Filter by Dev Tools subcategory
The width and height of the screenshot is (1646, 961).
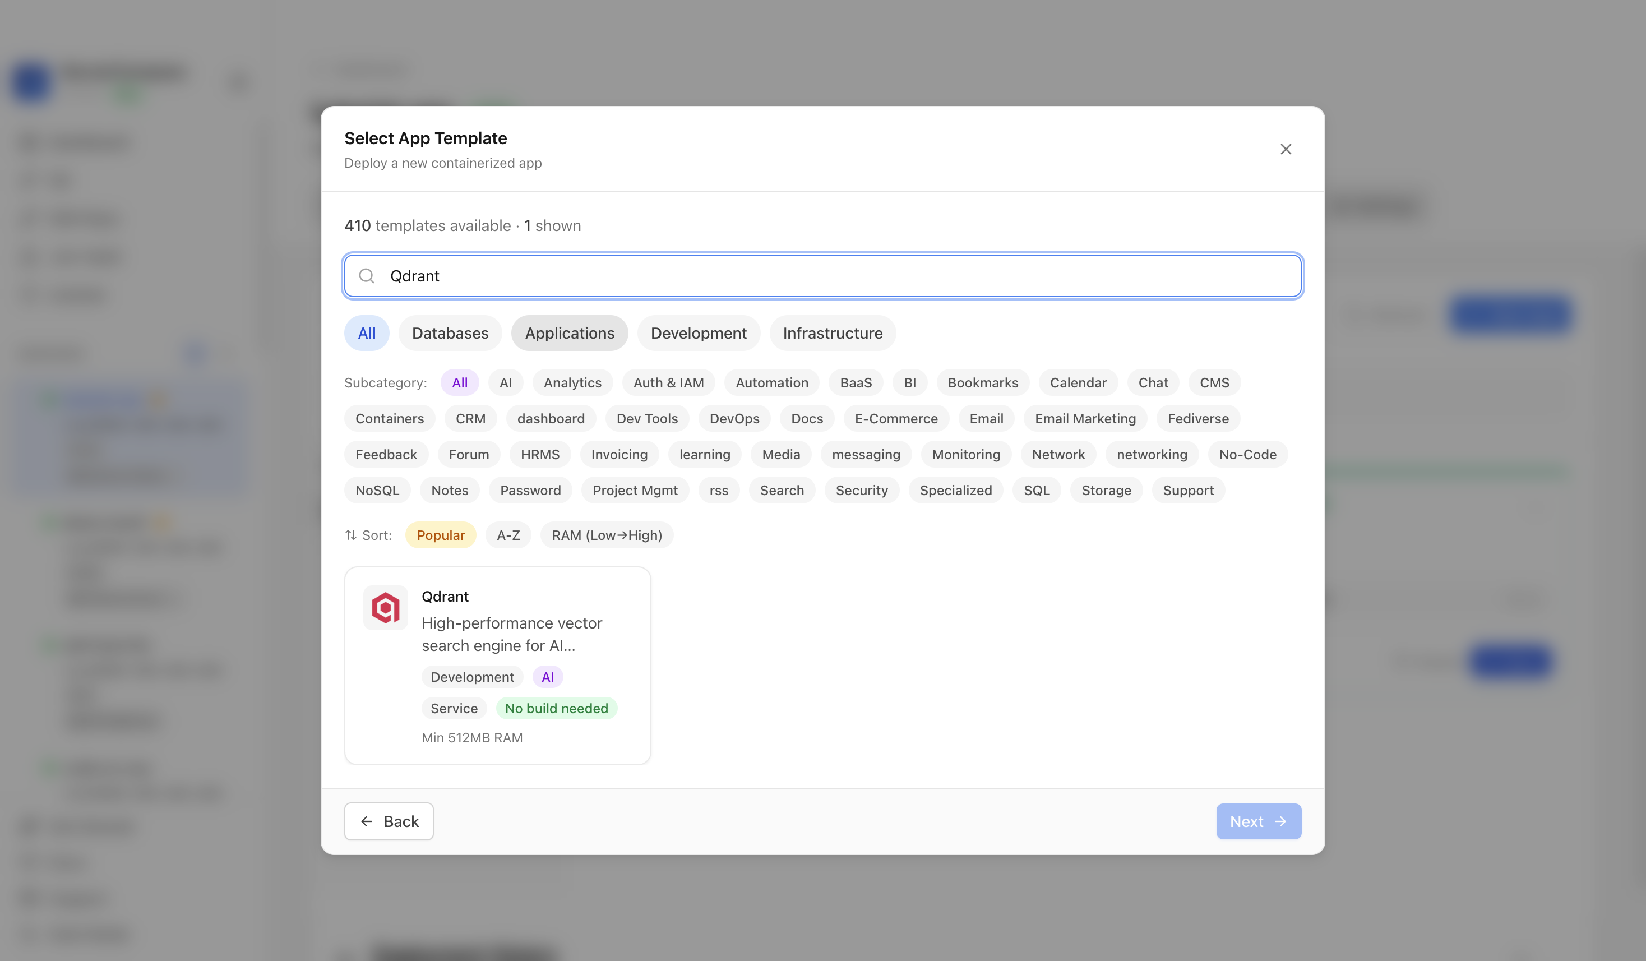pyautogui.click(x=646, y=419)
